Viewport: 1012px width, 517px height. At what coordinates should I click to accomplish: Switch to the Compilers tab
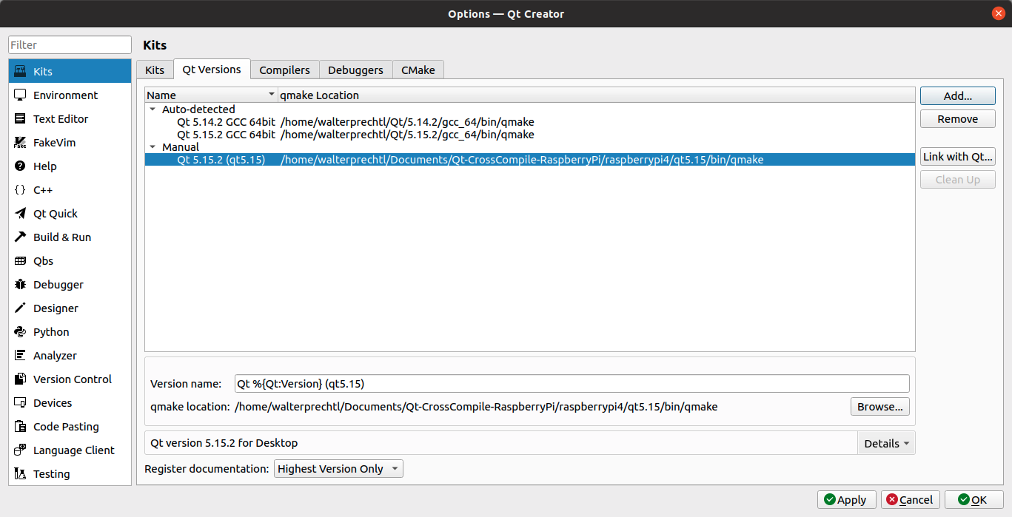(284, 70)
